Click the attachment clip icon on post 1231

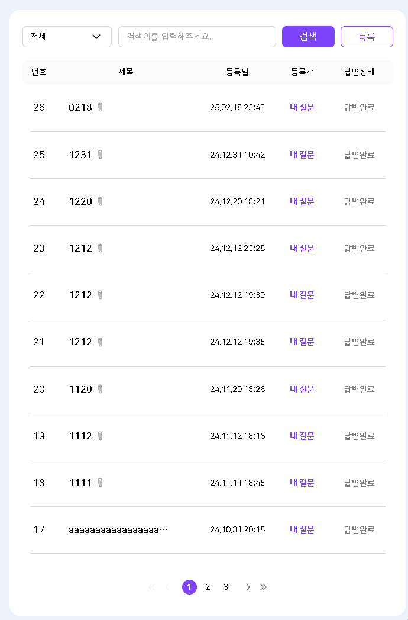tap(100, 155)
